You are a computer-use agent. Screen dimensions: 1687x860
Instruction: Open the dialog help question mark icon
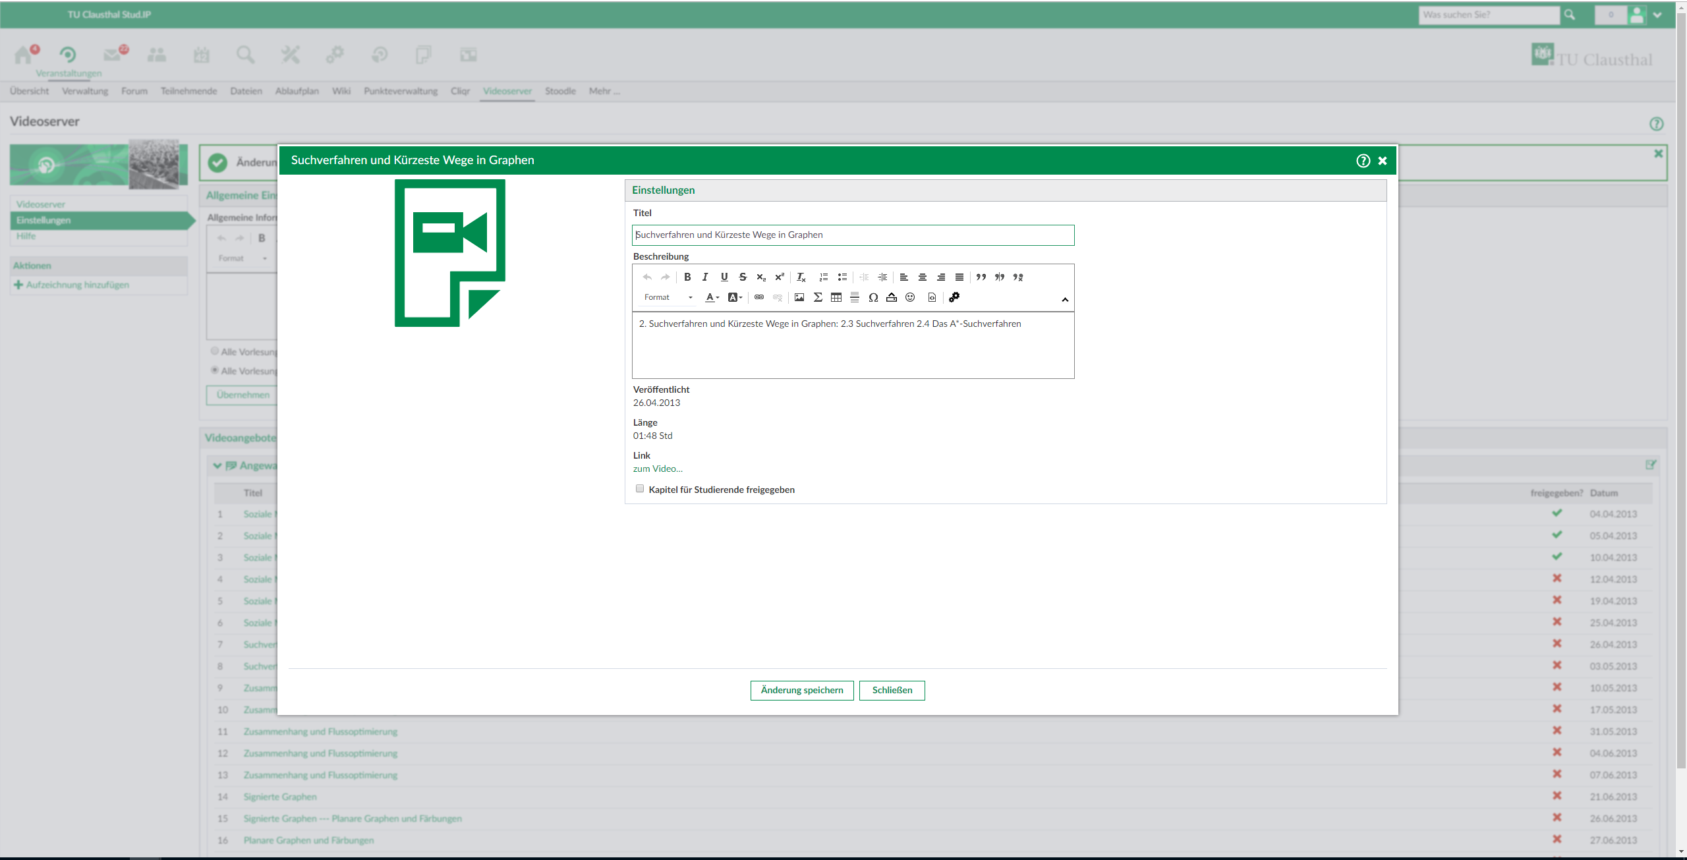coord(1363,161)
